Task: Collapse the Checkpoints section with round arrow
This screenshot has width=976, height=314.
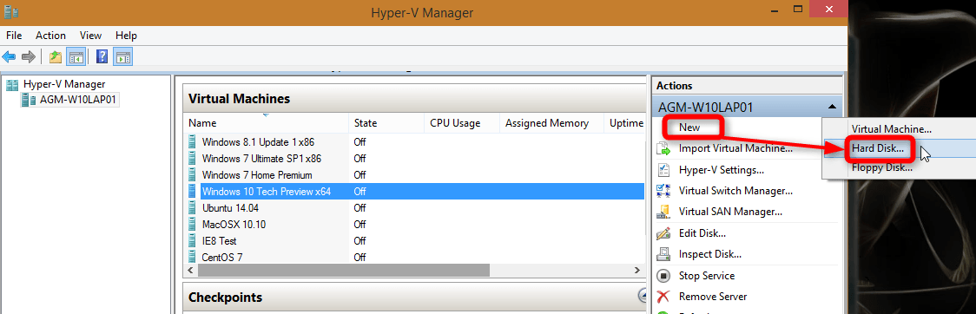Action: click(x=643, y=295)
